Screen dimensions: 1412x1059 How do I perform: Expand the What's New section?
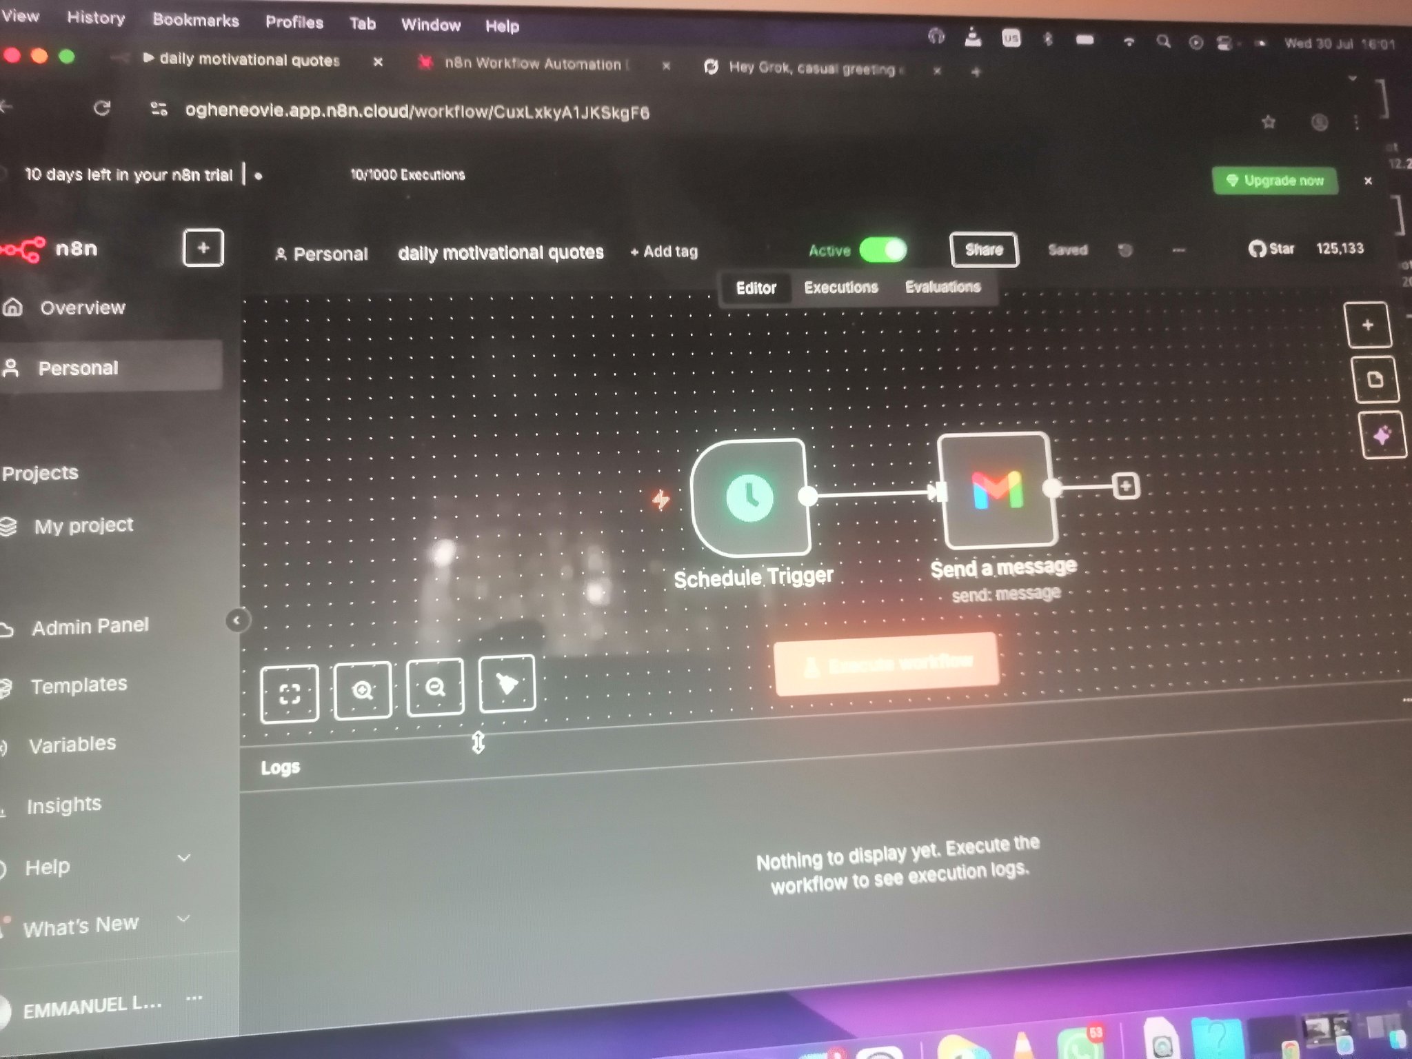pos(183,919)
